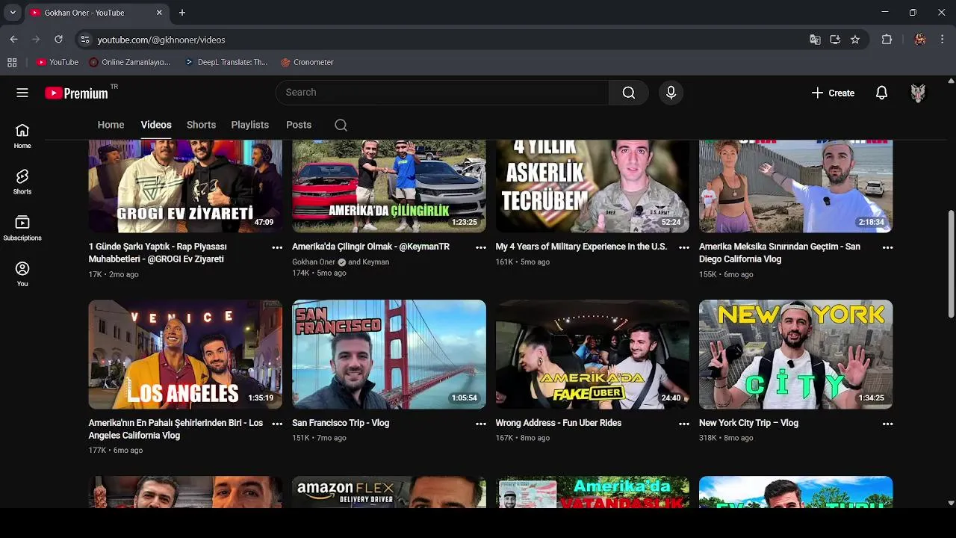956x538 pixels.
Task: Switch to the channel Home tab
Action: pyautogui.click(x=111, y=125)
